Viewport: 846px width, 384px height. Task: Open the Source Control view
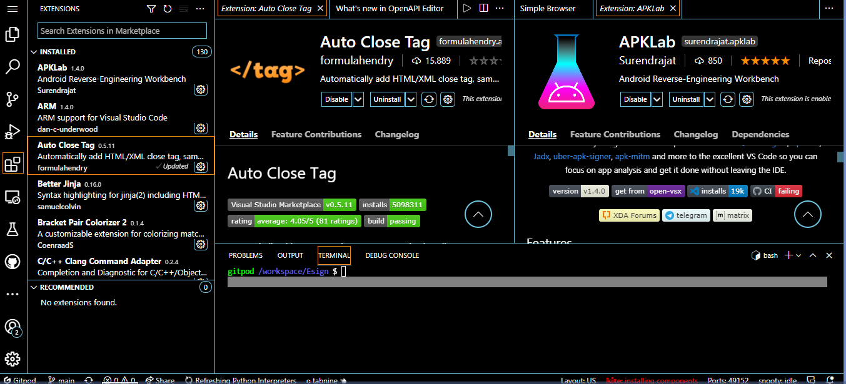pos(13,99)
